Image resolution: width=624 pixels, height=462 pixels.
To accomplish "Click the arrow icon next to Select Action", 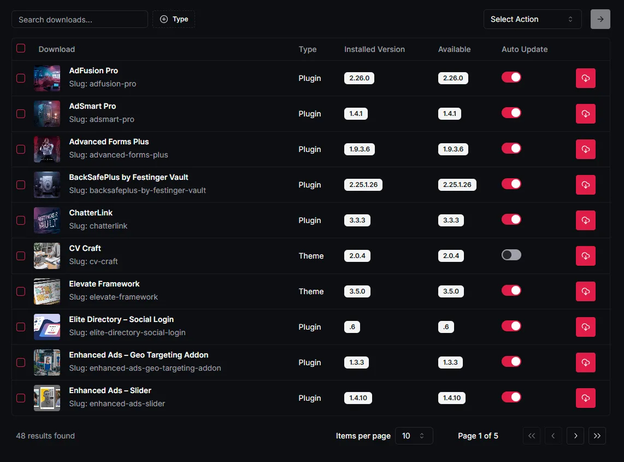I will (600, 19).
